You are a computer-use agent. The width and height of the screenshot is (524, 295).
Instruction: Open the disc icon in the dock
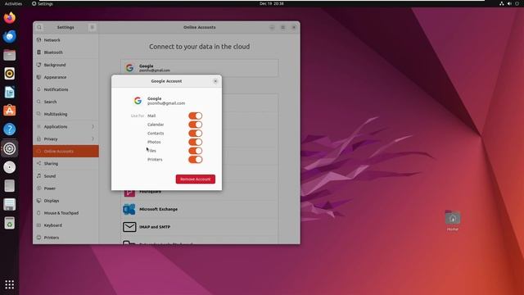[x=9, y=167]
